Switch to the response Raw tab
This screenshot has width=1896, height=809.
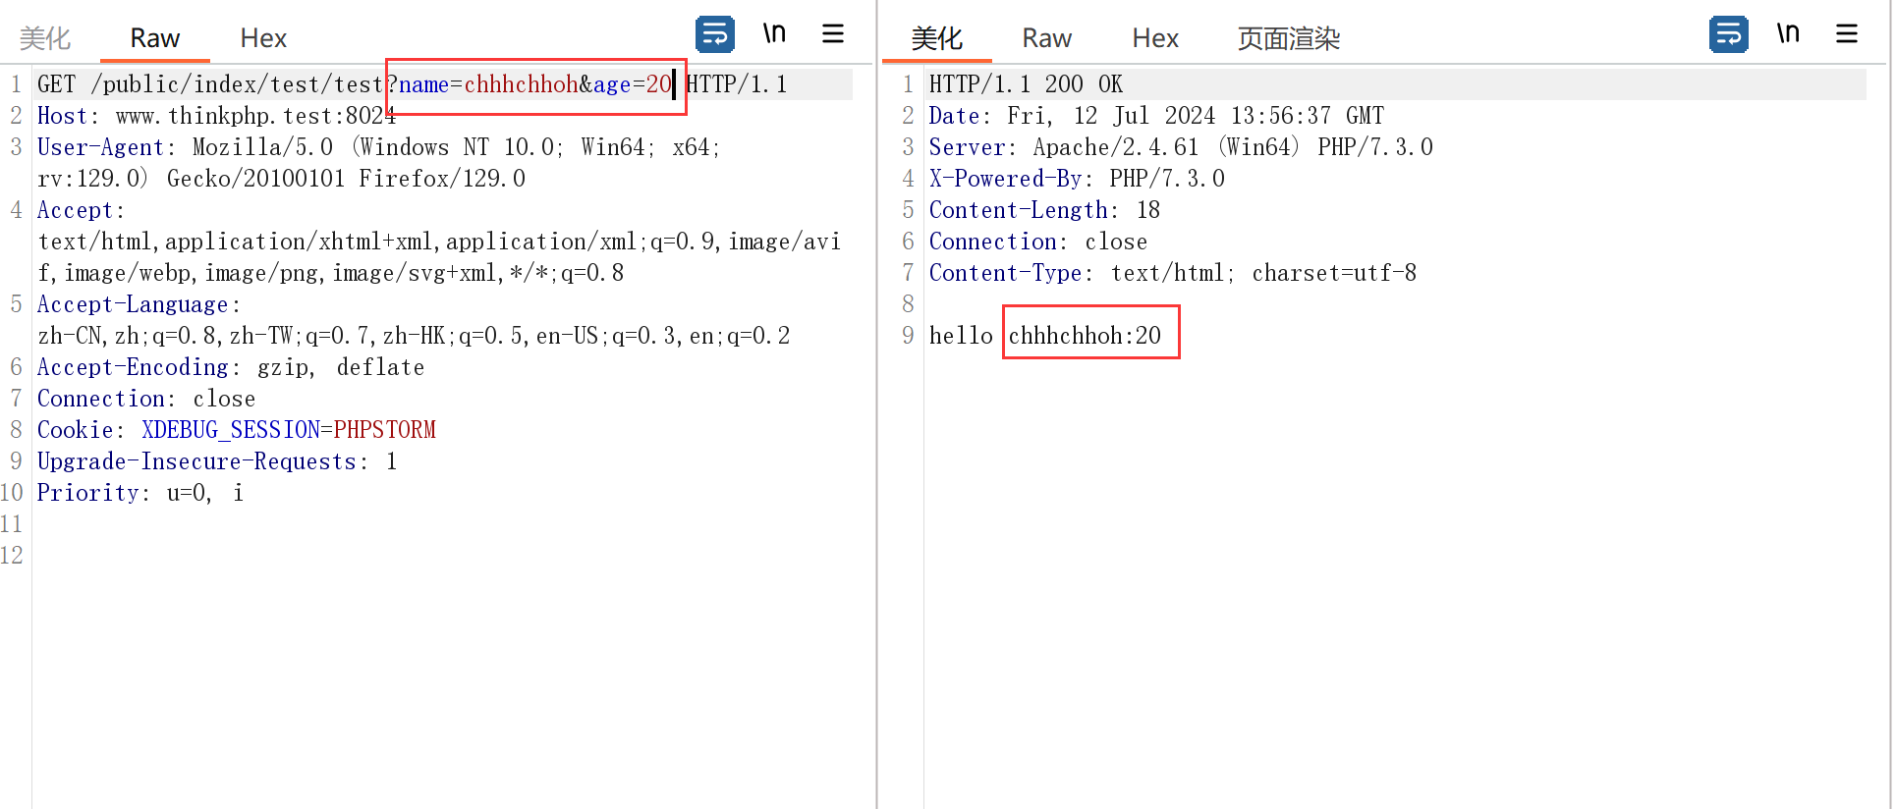tap(1046, 38)
